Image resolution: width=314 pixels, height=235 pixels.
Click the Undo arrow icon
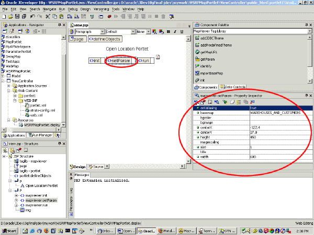tap(32, 17)
